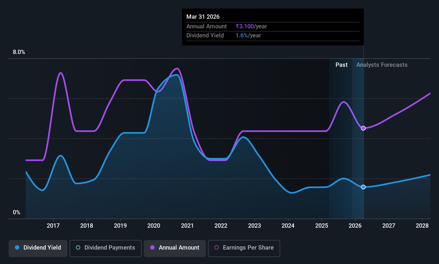The height and width of the screenshot is (264, 439).
Task: Click the 2018 x-axis label
Action: pyautogui.click(x=87, y=226)
